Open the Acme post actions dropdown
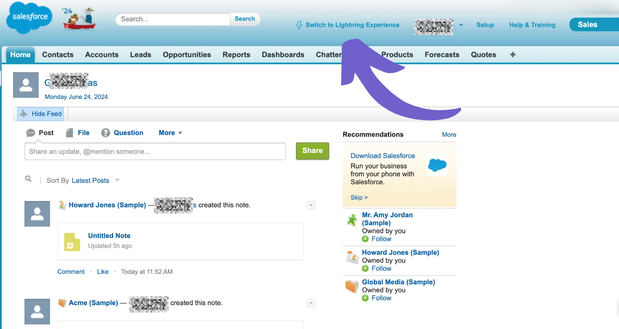The height and width of the screenshot is (329, 619). point(311,303)
